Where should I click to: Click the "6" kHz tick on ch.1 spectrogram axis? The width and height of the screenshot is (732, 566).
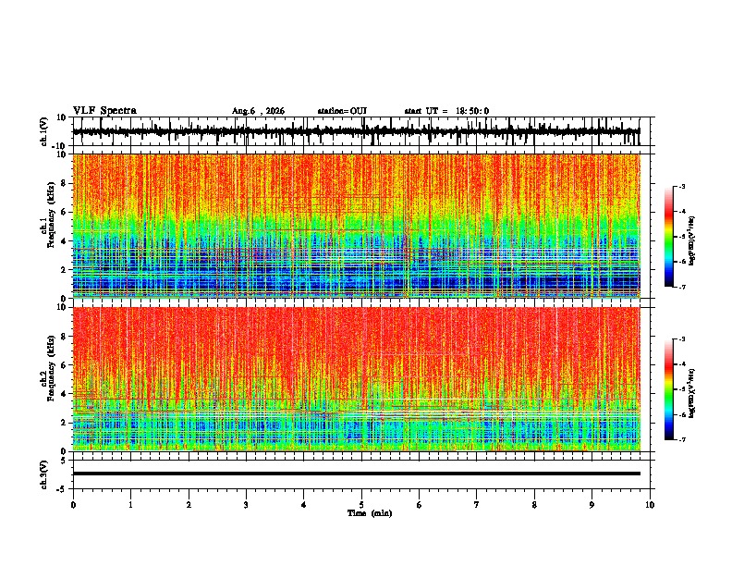(64, 212)
